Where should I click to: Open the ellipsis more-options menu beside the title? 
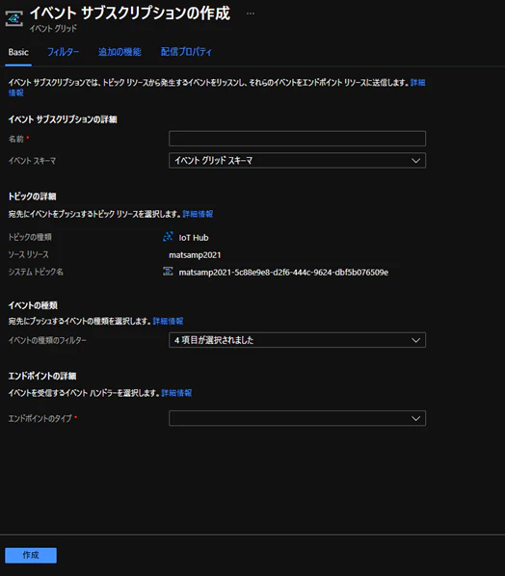coord(251,13)
